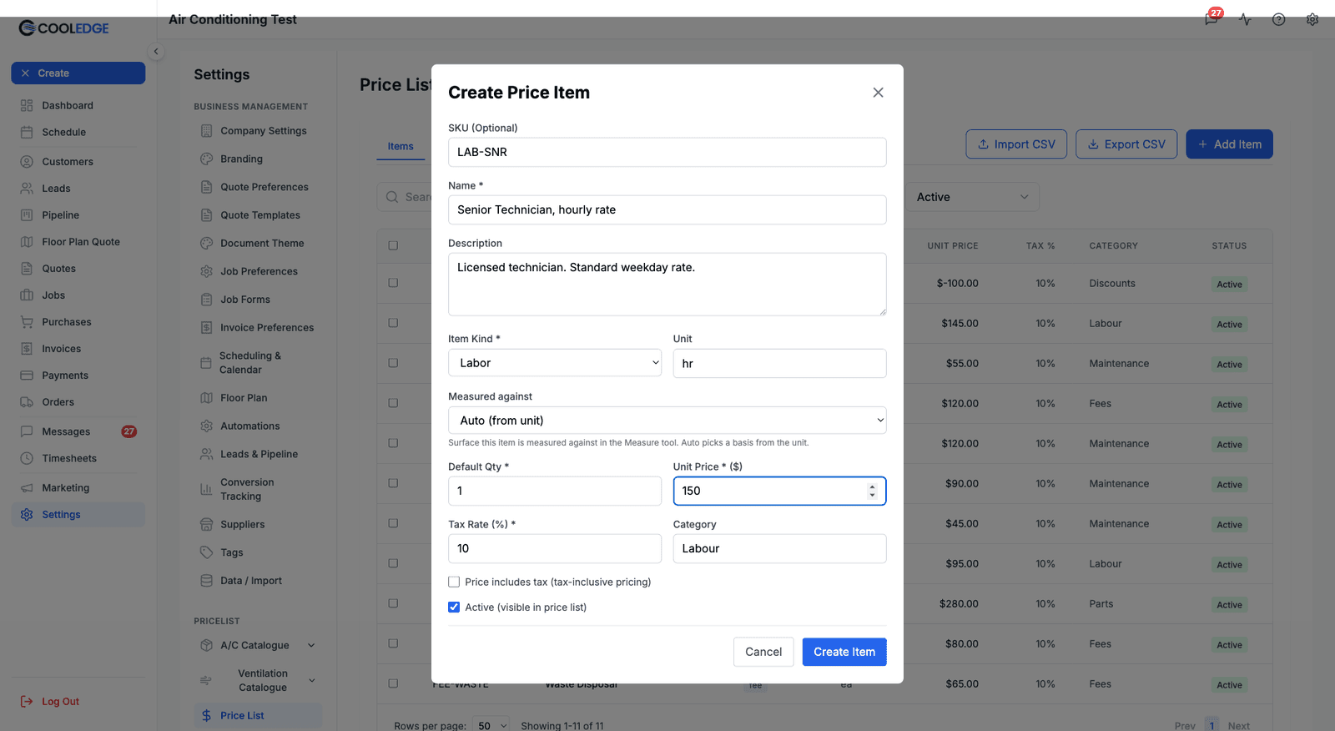The image size is (1335, 731).
Task: Click the Description text area
Action: pos(667,284)
